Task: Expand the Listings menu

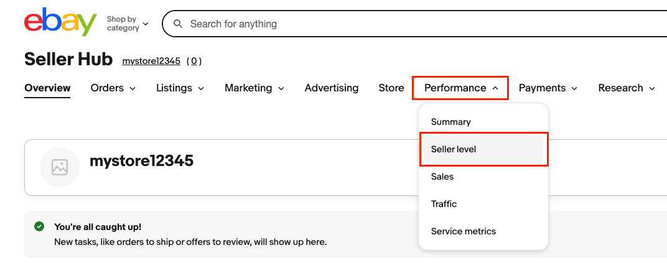Action: pos(180,88)
